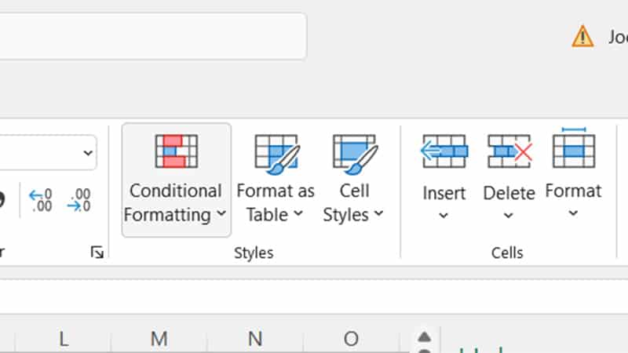The width and height of the screenshot is (628, 353).
Task: Click into the formula bar area
Action: (314, 297)
